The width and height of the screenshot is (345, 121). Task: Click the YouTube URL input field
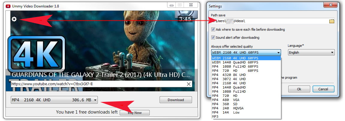coord(96,84)
